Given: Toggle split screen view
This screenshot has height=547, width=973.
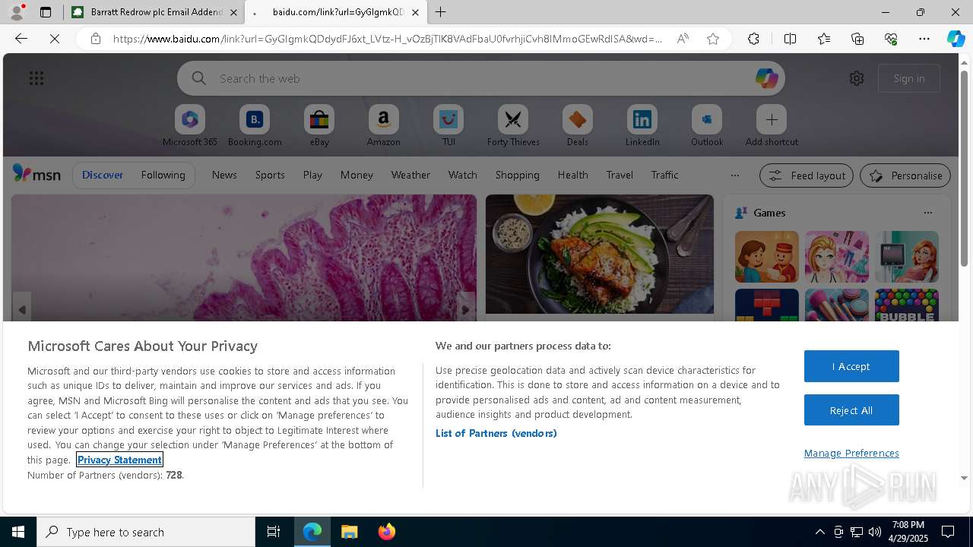Looking at the screenshot, I should coord(790,39).
